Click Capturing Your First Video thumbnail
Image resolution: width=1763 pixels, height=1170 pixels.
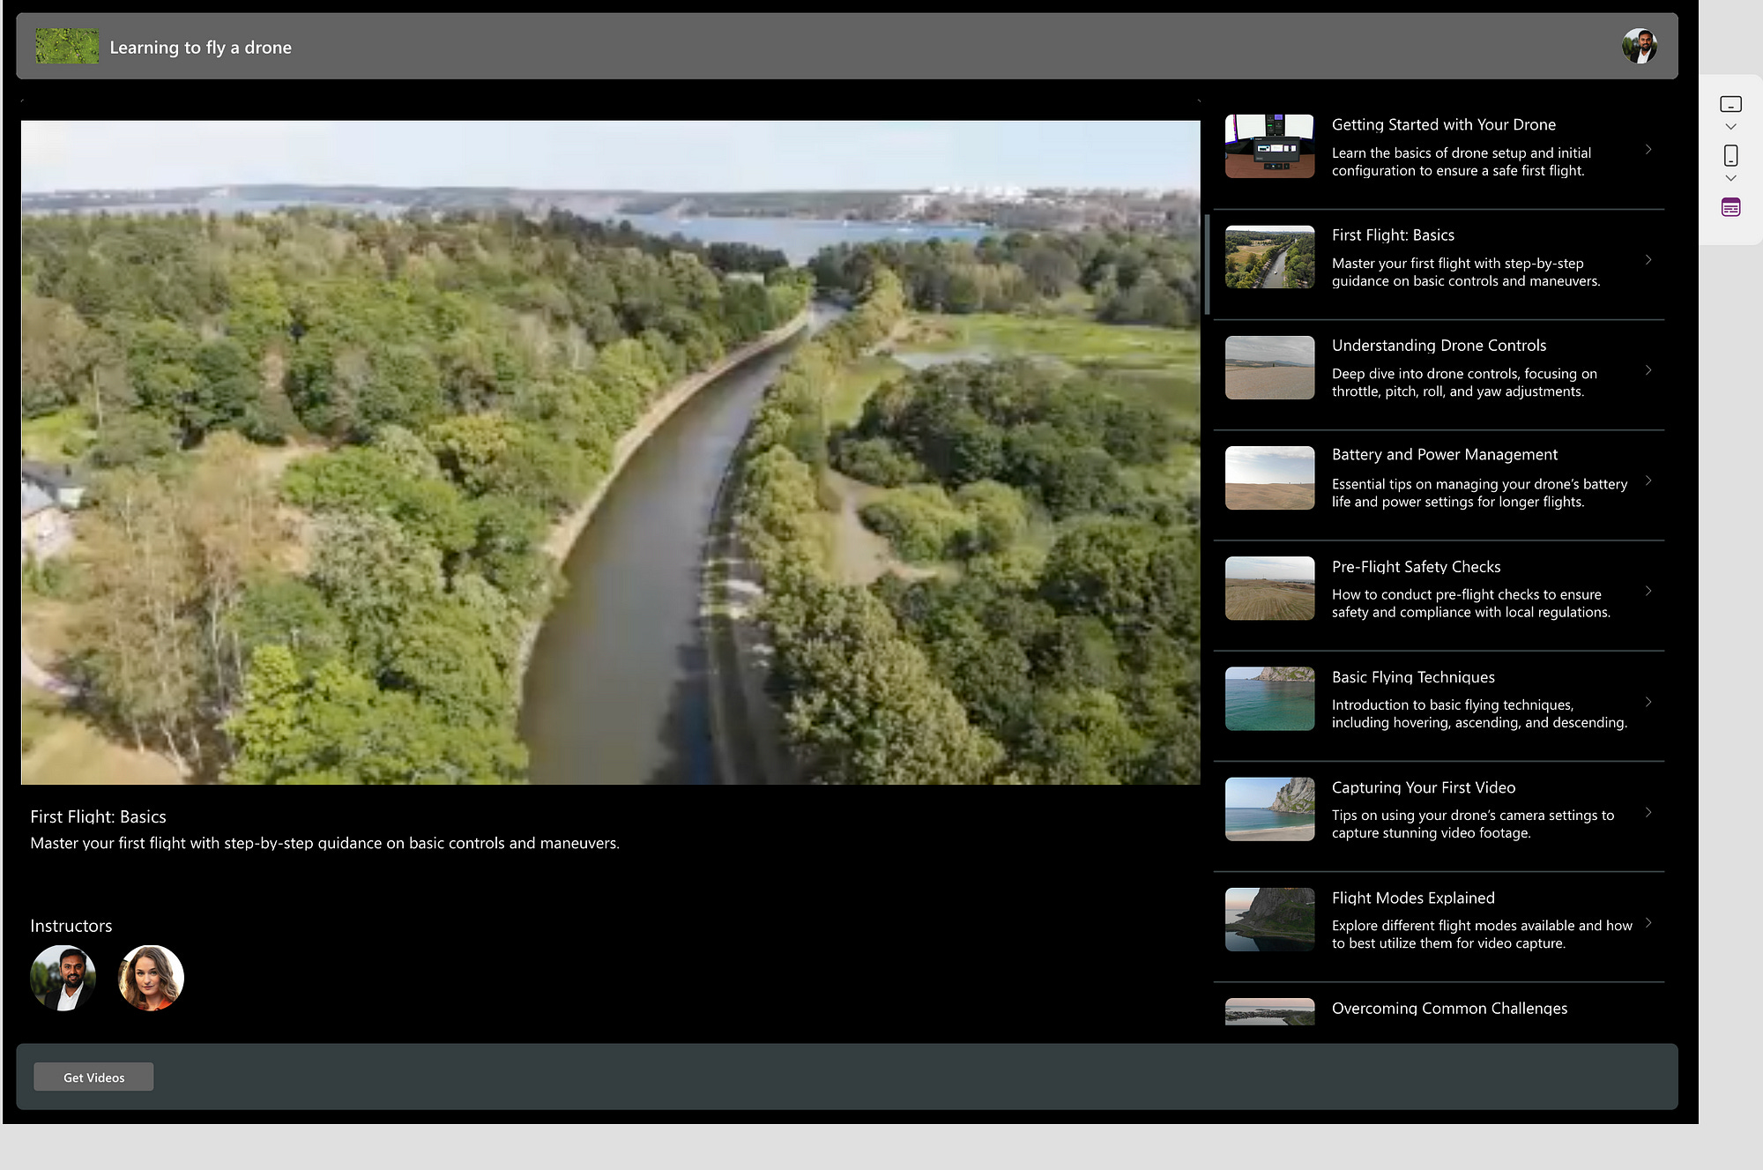coord(1269,809)
